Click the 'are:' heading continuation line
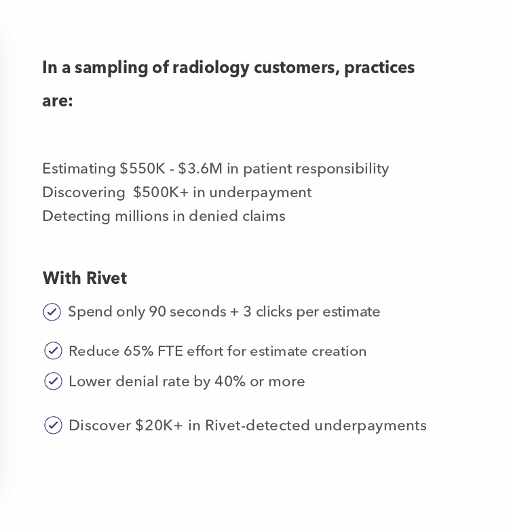The image size is (509, 530). tap(58, 101)
